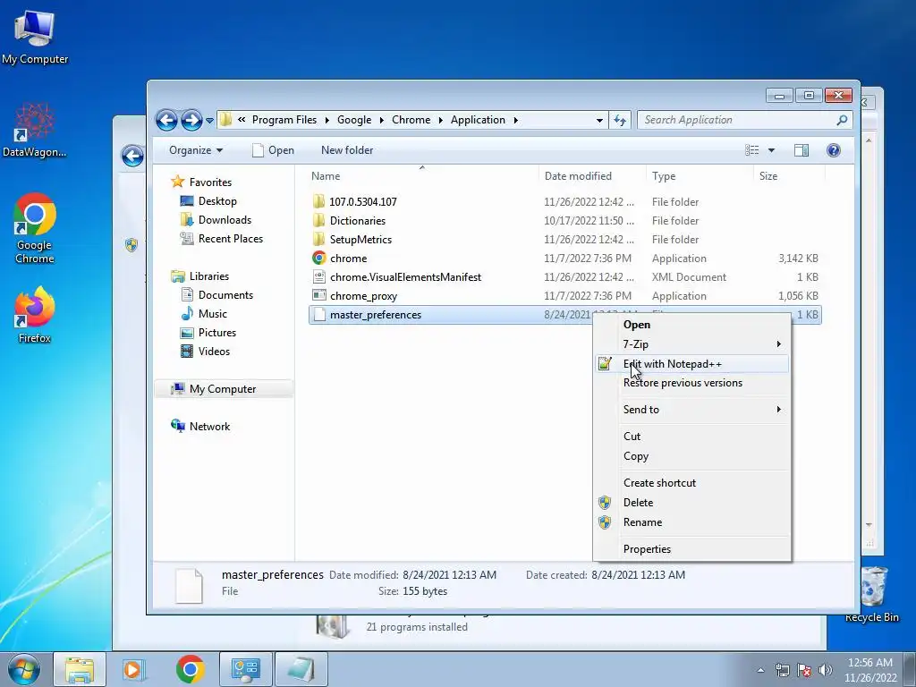Viewport: 916px width, 687px height.
Task: Choose Edit with Notepad++
Action: point(691,364)
